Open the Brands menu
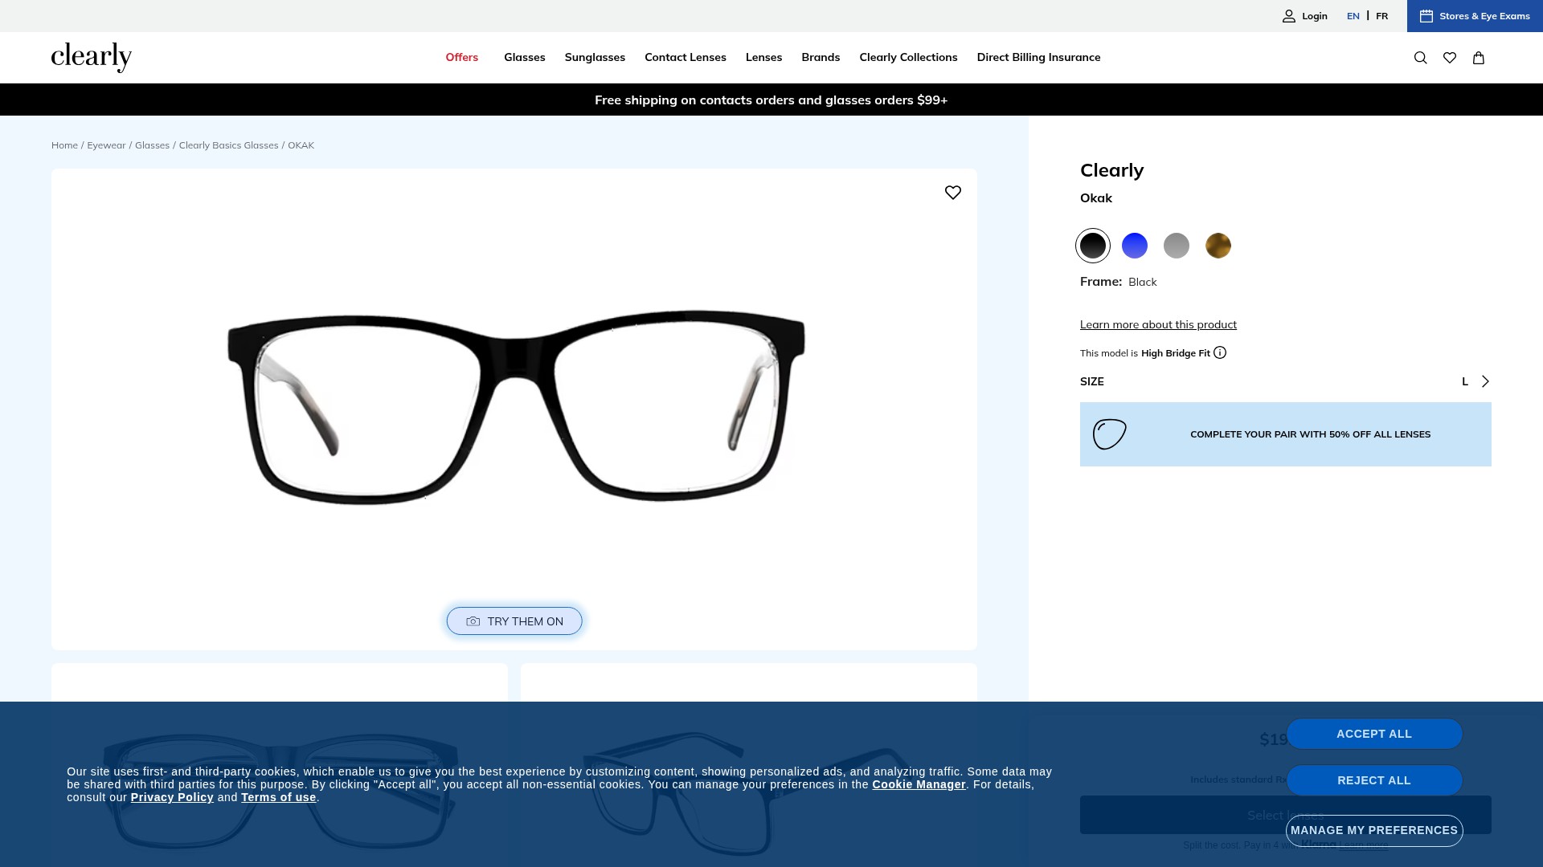The width and height of the screenshot is (1543, 867). (x=821, y=57)
